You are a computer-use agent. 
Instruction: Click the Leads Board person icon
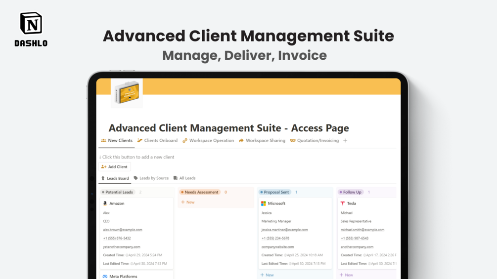103,178
